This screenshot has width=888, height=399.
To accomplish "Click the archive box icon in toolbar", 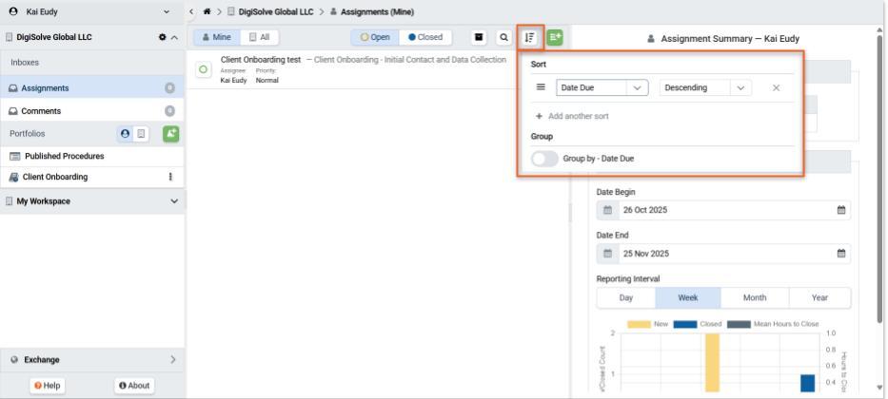I will 480,37.
